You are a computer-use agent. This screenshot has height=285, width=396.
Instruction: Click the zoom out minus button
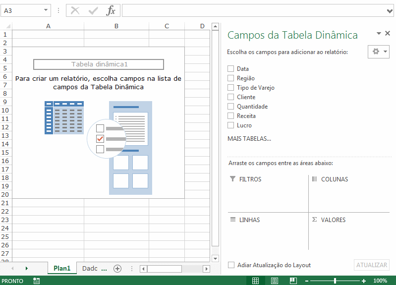click(307, 281)
